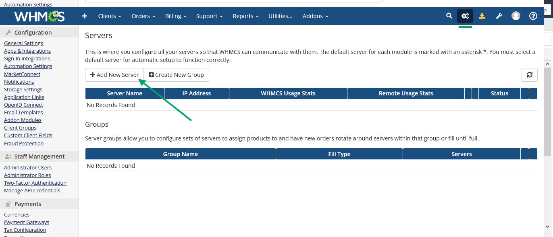
Task: Go to Email Templates
Action: [23, 112]
